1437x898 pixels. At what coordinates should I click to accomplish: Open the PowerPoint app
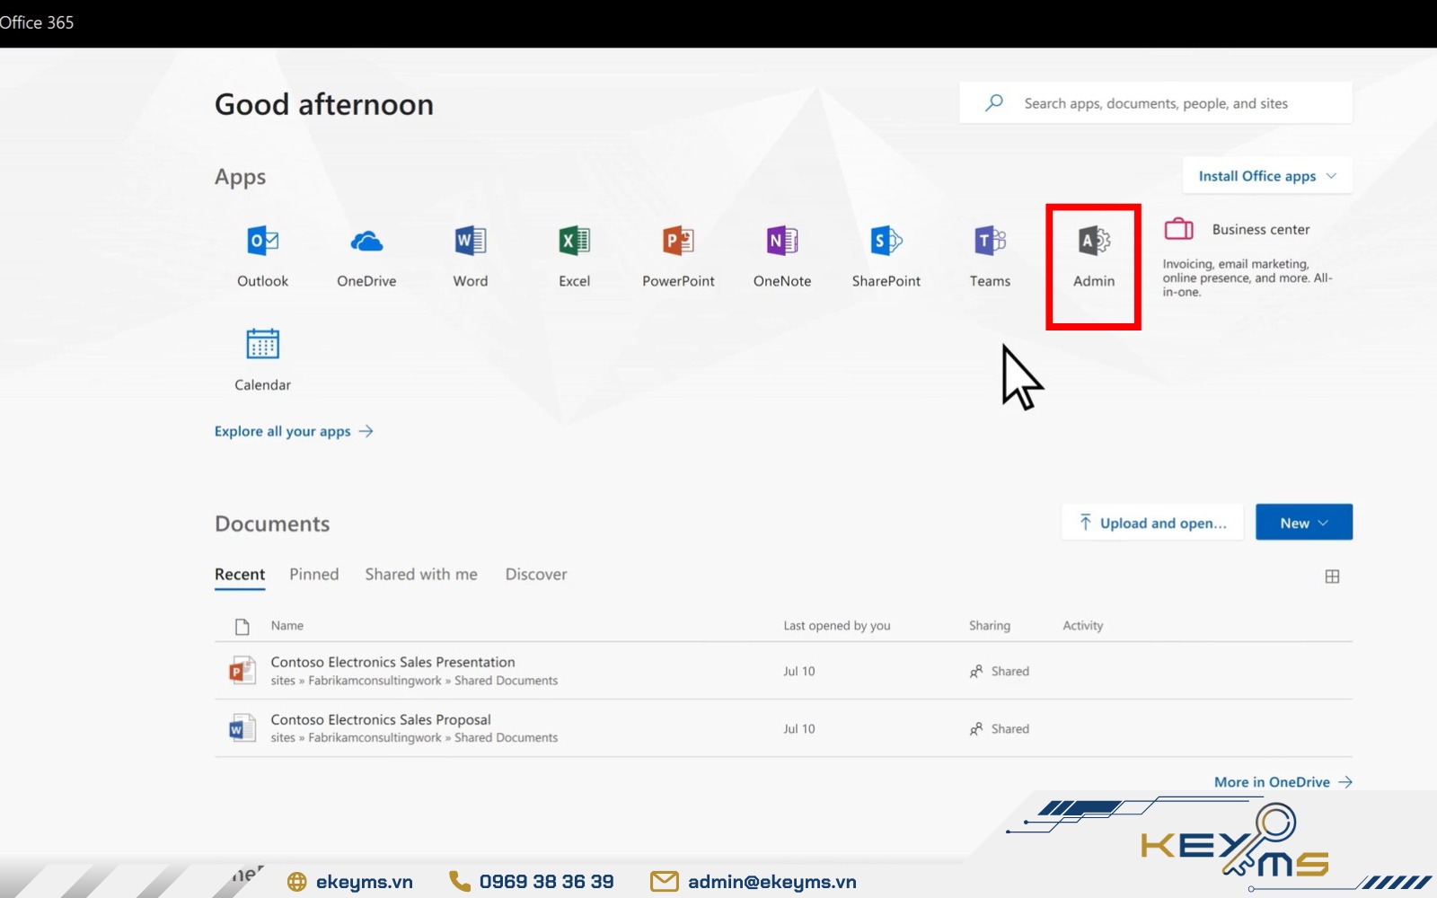click(x=678, y=256)
